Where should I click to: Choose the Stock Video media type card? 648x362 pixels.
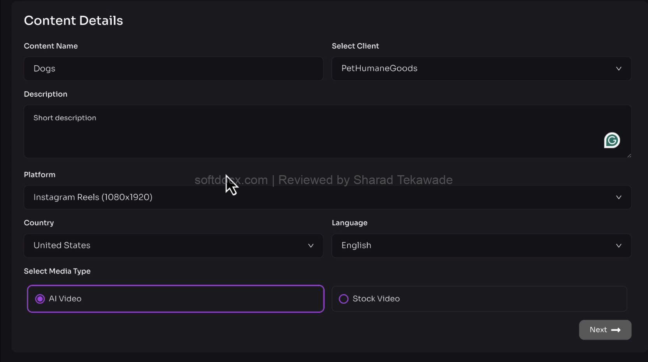point(479,299)
